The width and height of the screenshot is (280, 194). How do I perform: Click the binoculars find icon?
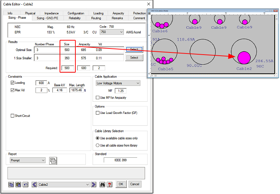click(102, 184)
